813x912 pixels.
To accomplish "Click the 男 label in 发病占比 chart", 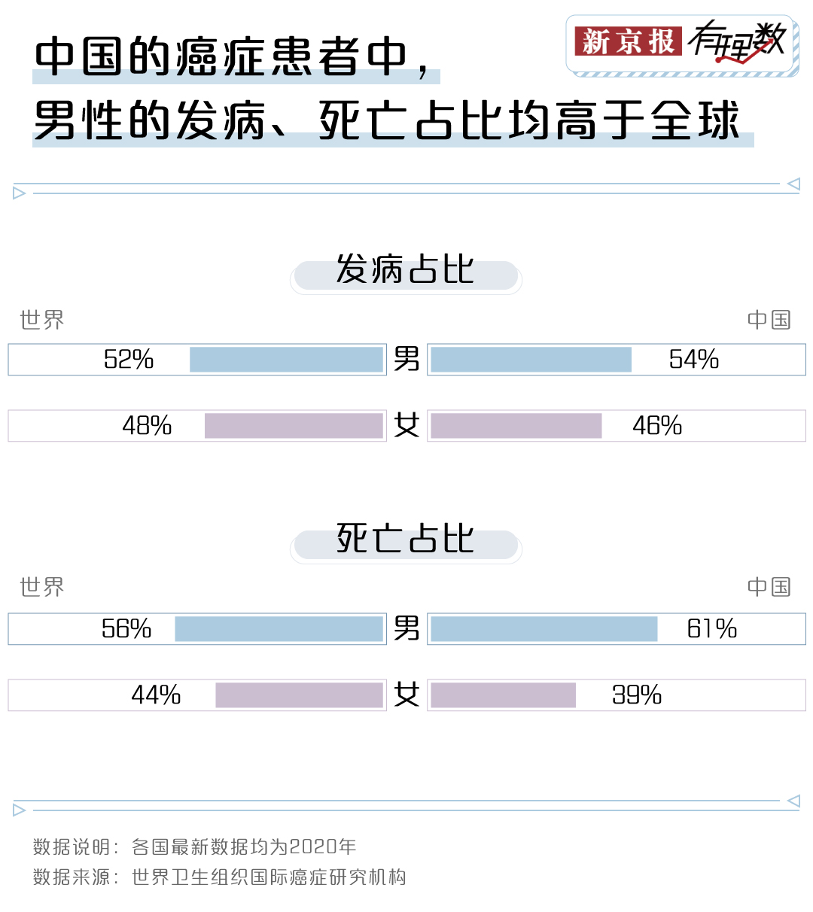I will point(406,359).
